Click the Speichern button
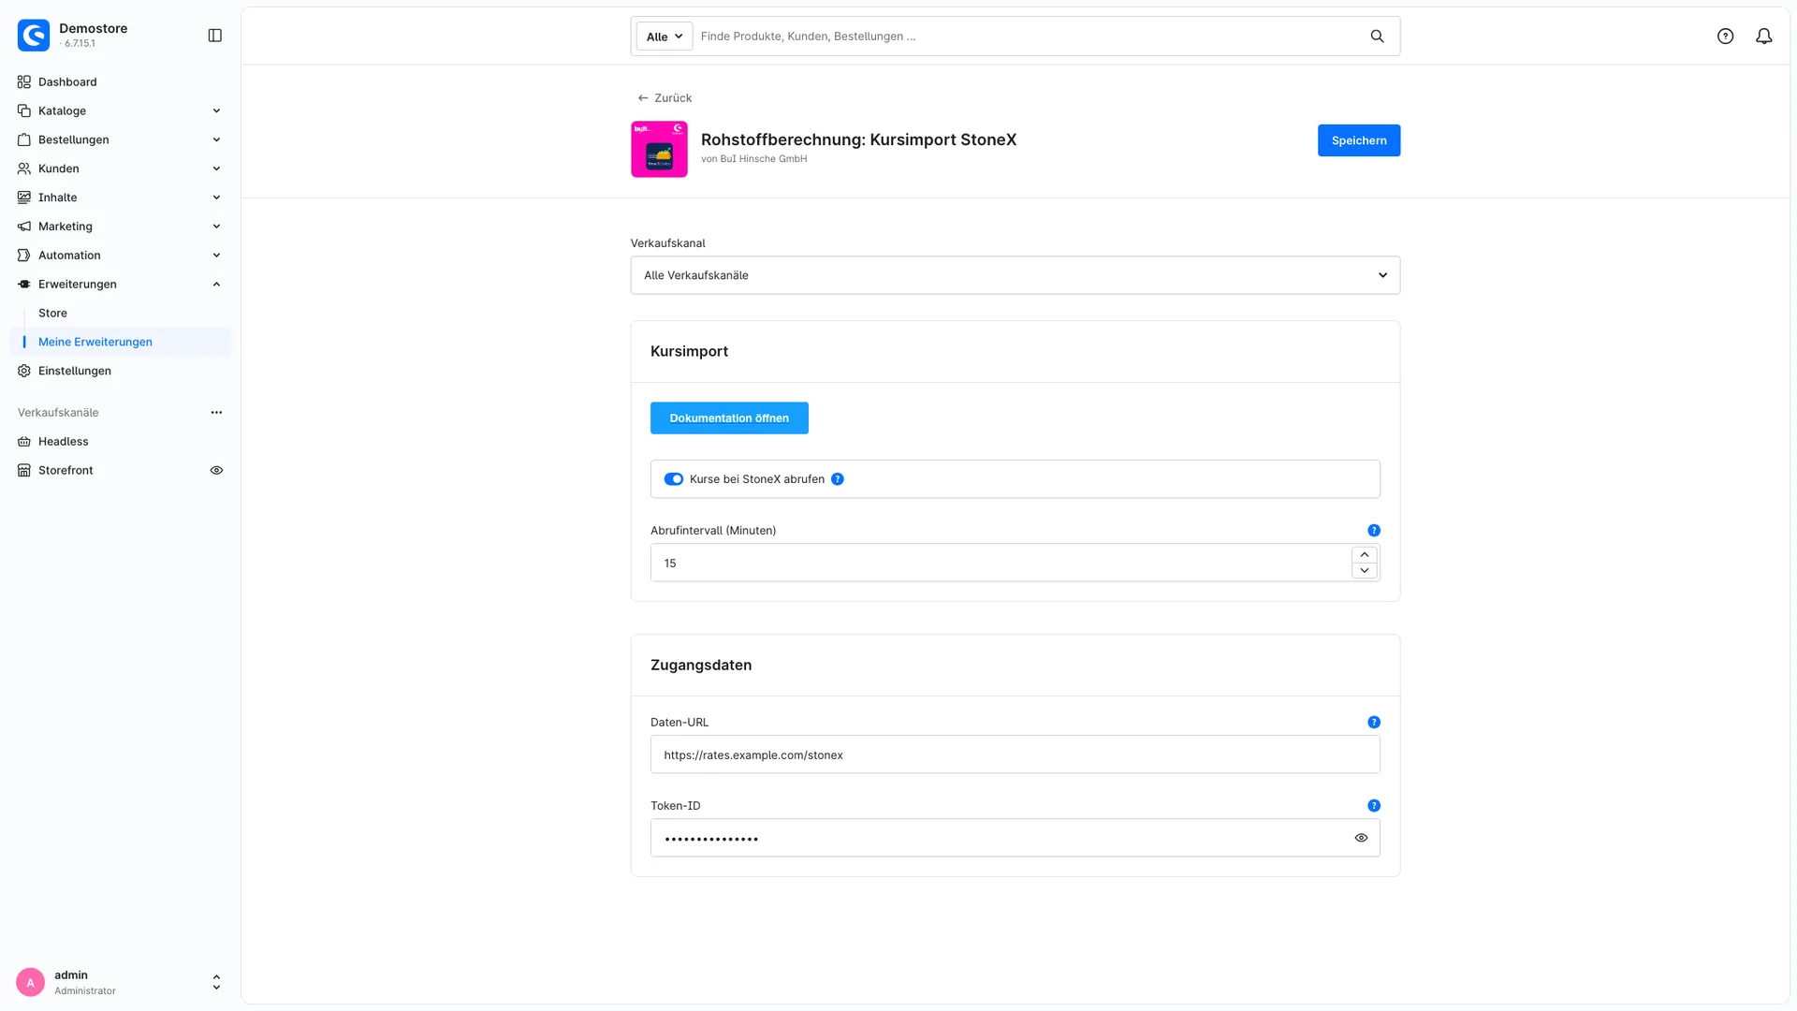The width and height of the screenshot is (1797, 1011). (1359, 140)
